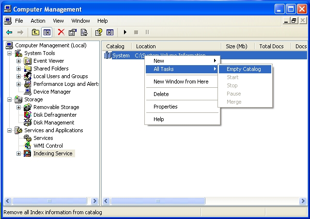Expand the Event Viewer node

(18, 61)
